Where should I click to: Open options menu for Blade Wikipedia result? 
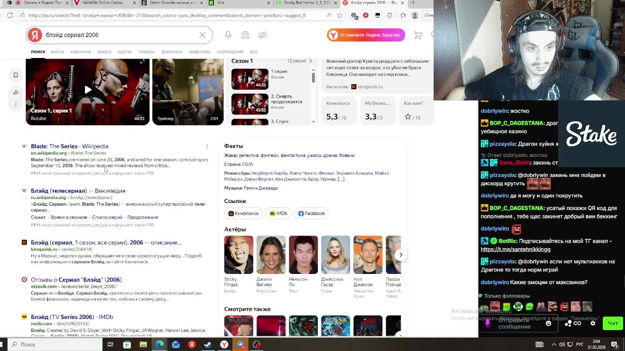pos(207,146)
